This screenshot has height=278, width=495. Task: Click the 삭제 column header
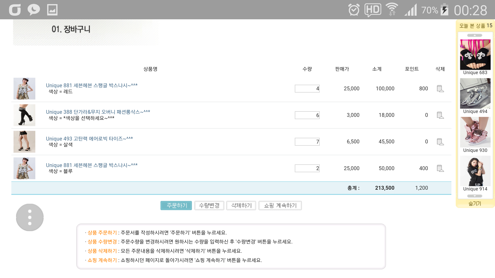[440, 69]
